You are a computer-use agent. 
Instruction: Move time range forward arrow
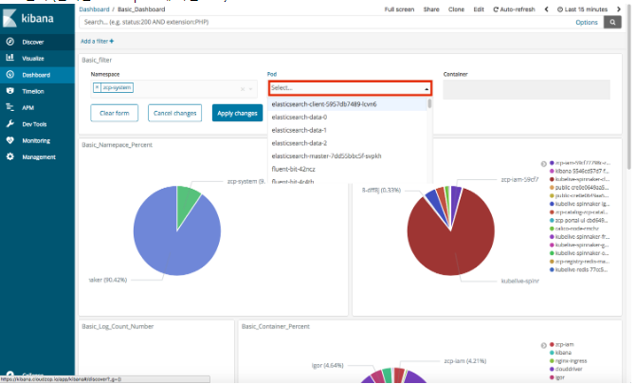tap(619, 9)
